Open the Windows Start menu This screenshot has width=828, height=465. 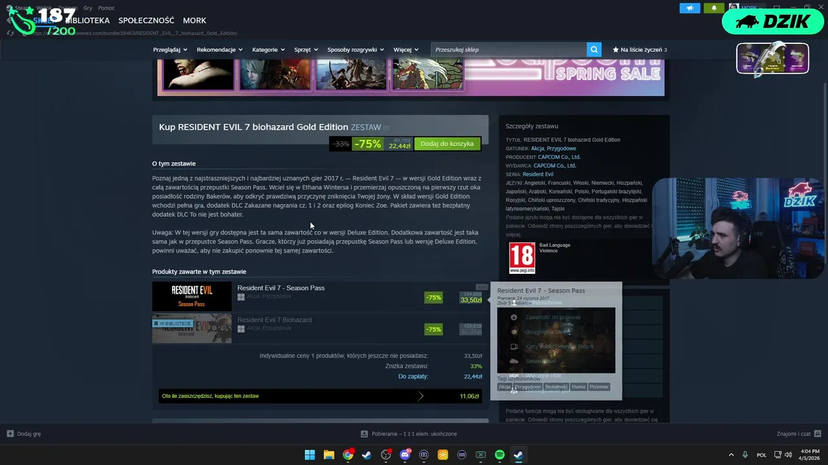(x=310, y=455)
